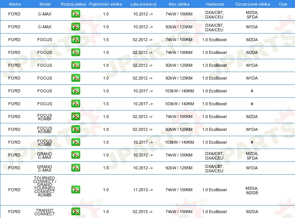Image resolution: width=295 pixels, height=218 pixels.
Task: Click the Model column header
Action: [x=45, y=4]
